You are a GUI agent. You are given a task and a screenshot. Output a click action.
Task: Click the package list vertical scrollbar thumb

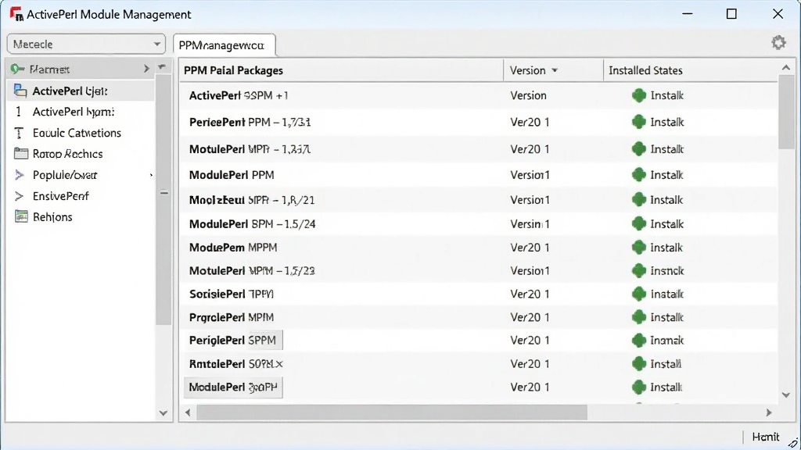tap(786, 112)
